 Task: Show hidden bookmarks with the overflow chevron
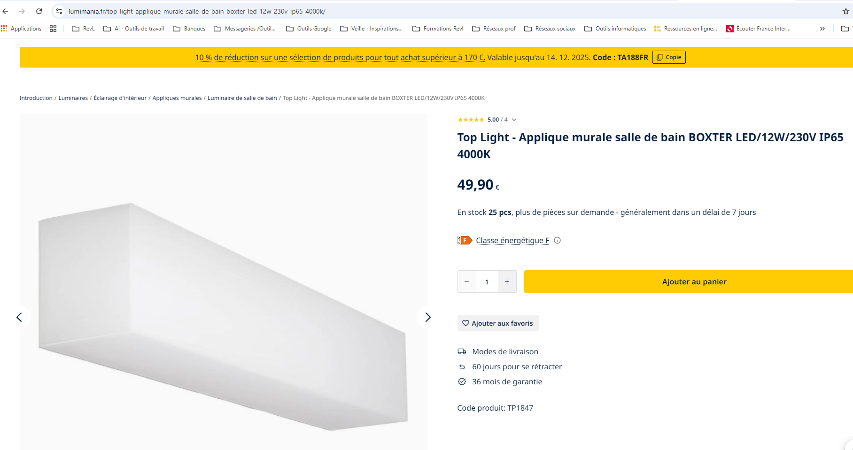(822, 29)
